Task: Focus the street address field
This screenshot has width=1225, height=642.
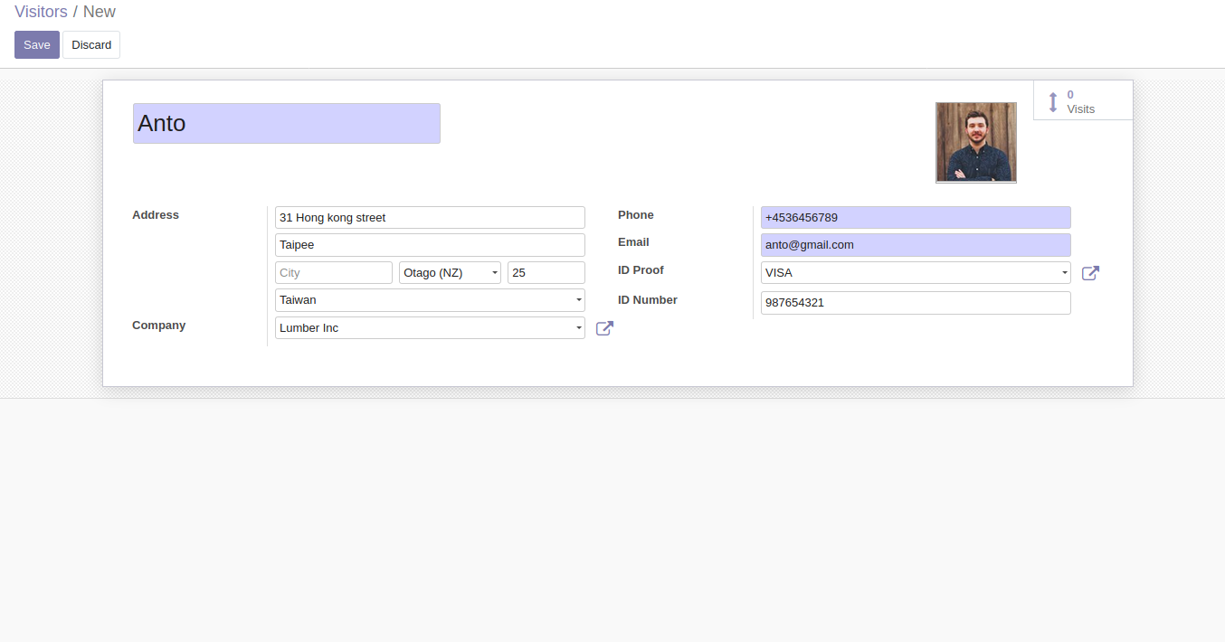Action: [x=430, y=218]
